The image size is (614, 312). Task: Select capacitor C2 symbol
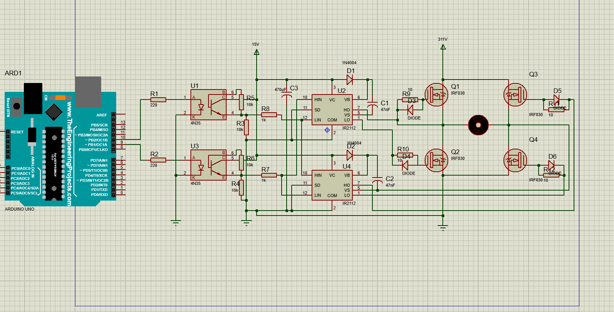[x=377, y=180]
